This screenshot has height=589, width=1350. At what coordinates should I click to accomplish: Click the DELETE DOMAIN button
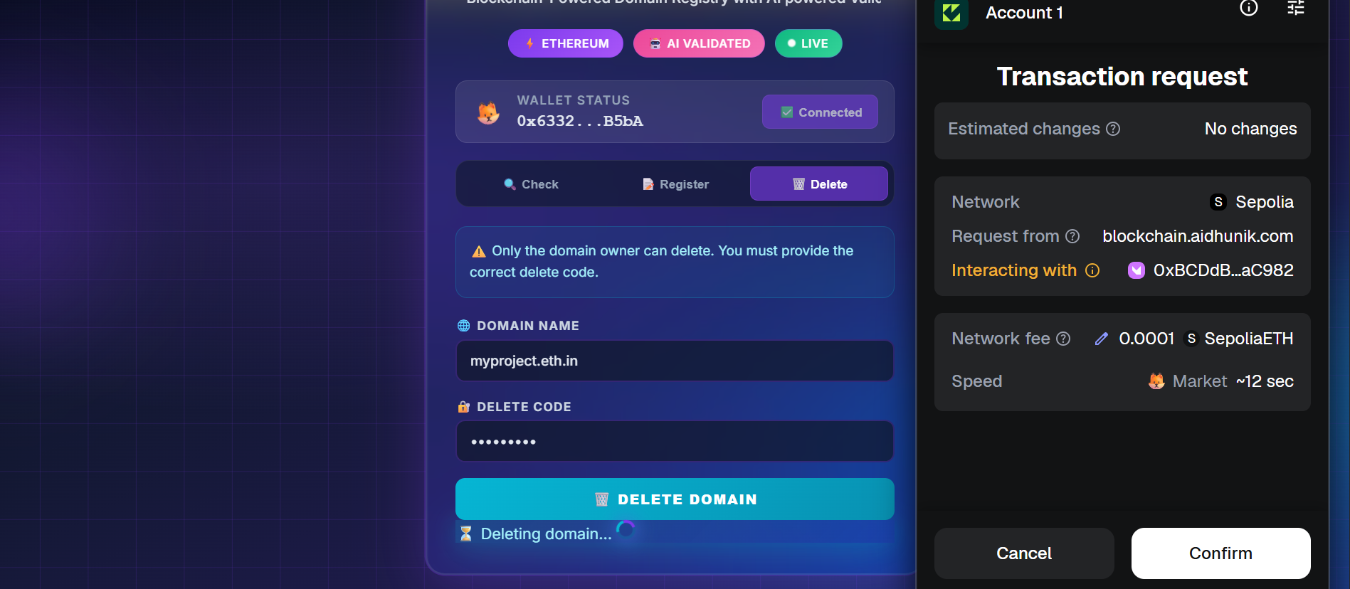[x=675, y=499]
